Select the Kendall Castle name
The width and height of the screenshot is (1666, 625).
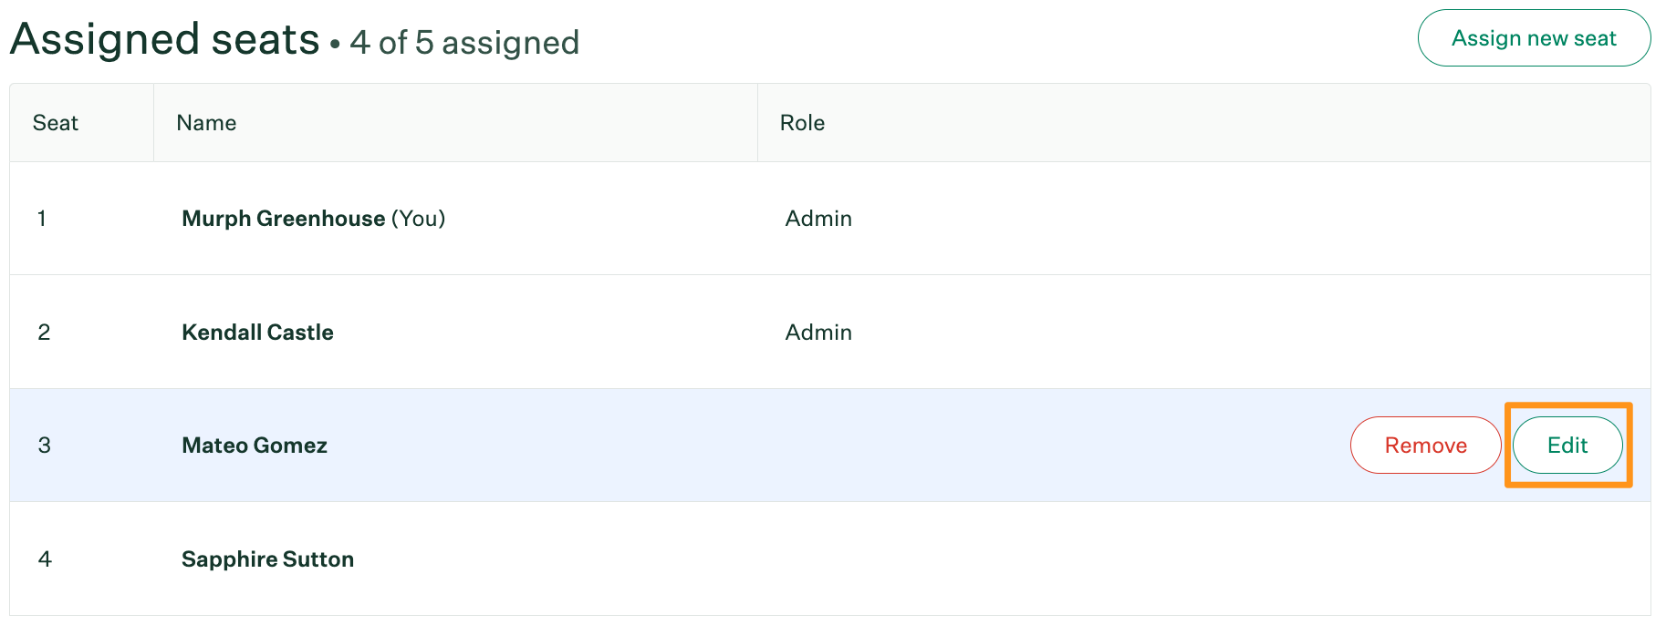pos(257,333)
